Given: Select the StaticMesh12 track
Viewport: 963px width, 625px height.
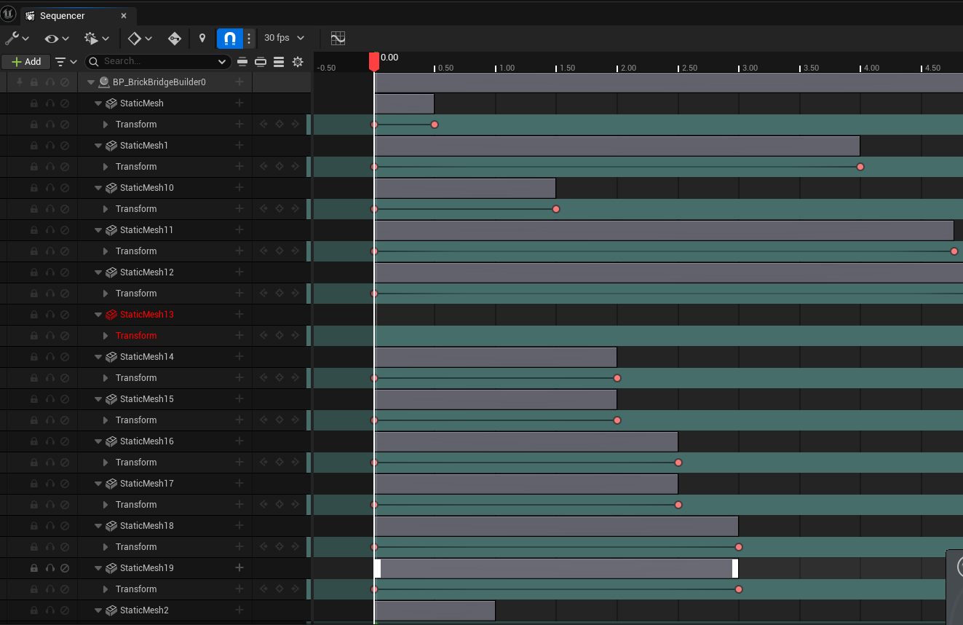Looking at the screenshot, I should [x=146, y=272].
